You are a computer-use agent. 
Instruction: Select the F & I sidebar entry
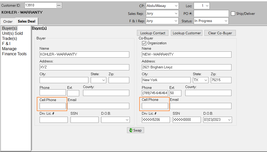pos(6,44)
